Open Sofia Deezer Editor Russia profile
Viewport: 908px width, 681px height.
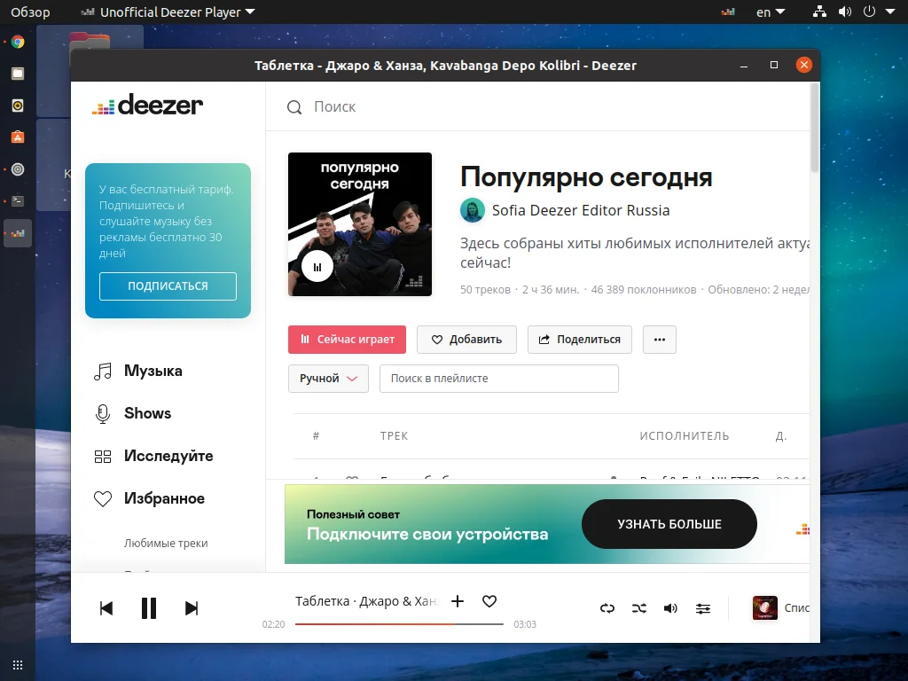pos(581,210)
